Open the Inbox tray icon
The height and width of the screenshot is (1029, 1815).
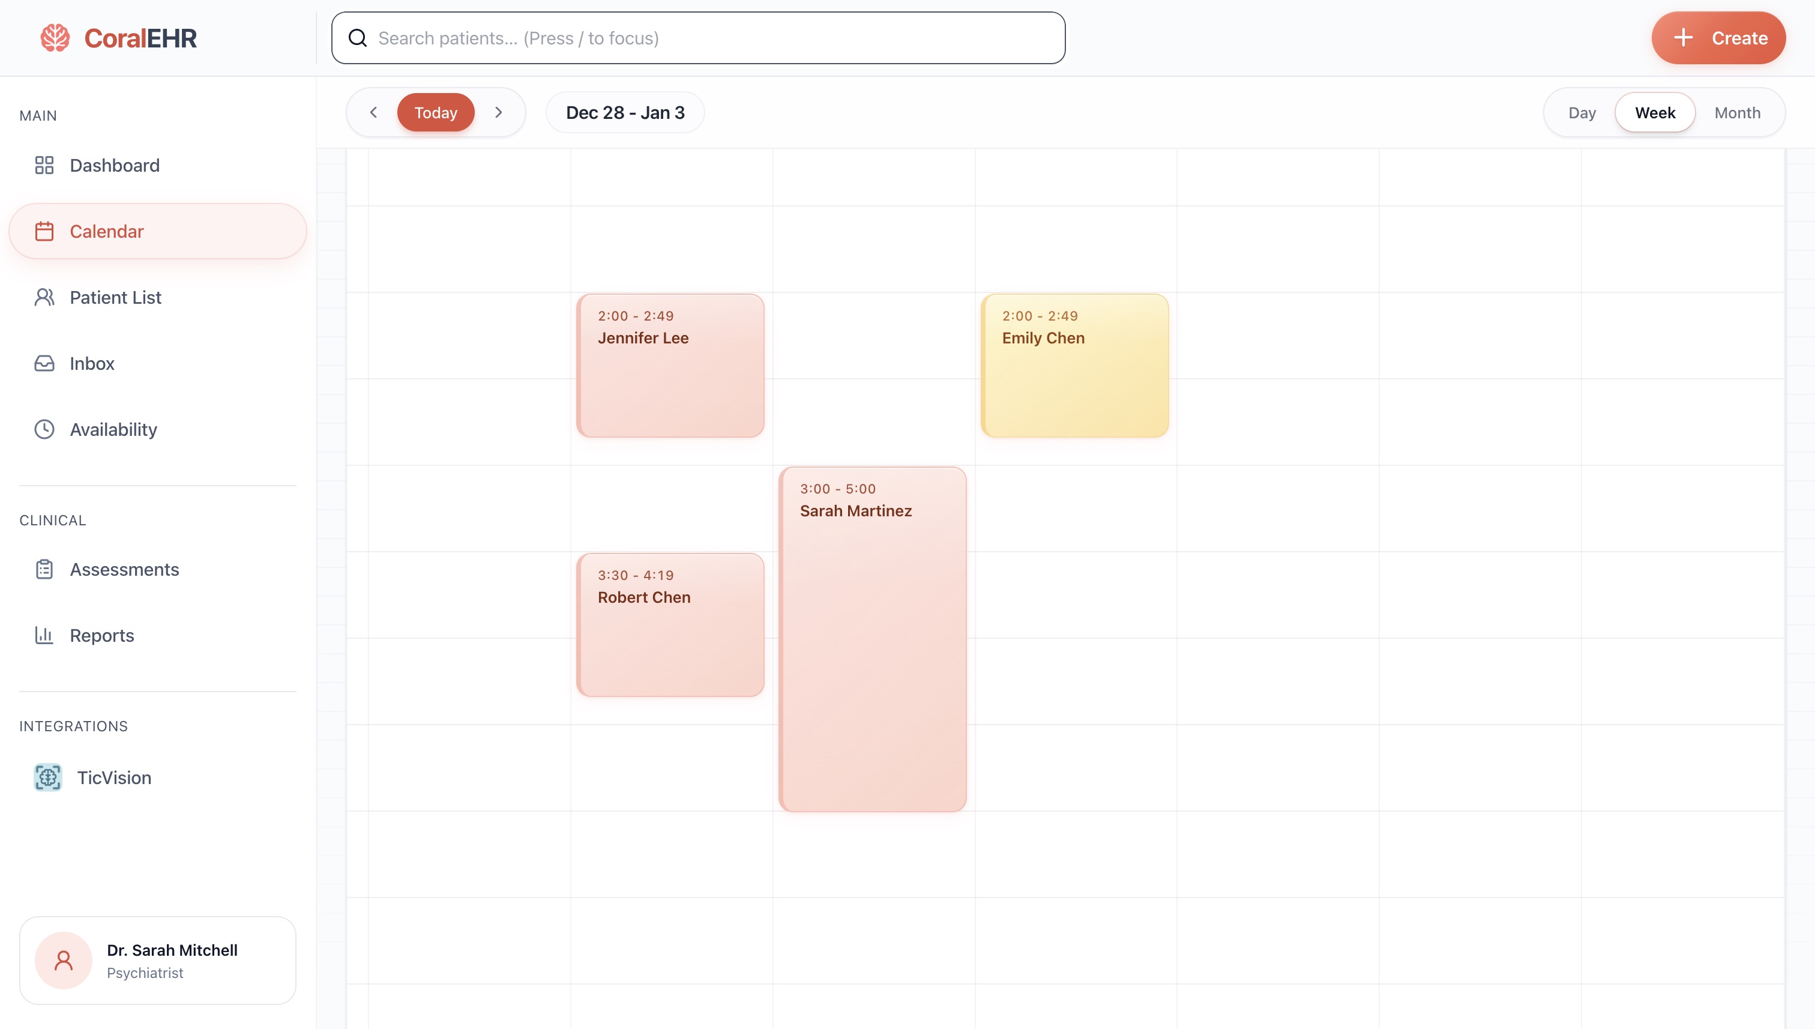click(x=44, y=363)
